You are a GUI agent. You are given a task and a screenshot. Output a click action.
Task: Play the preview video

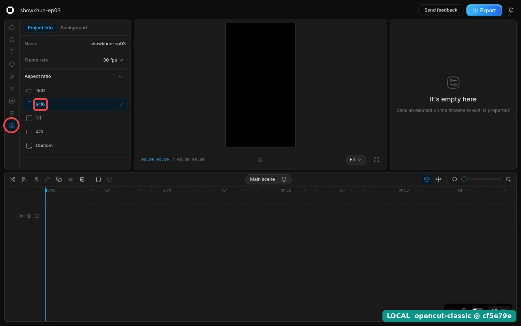pyautogui.click(x=260, y=160)
